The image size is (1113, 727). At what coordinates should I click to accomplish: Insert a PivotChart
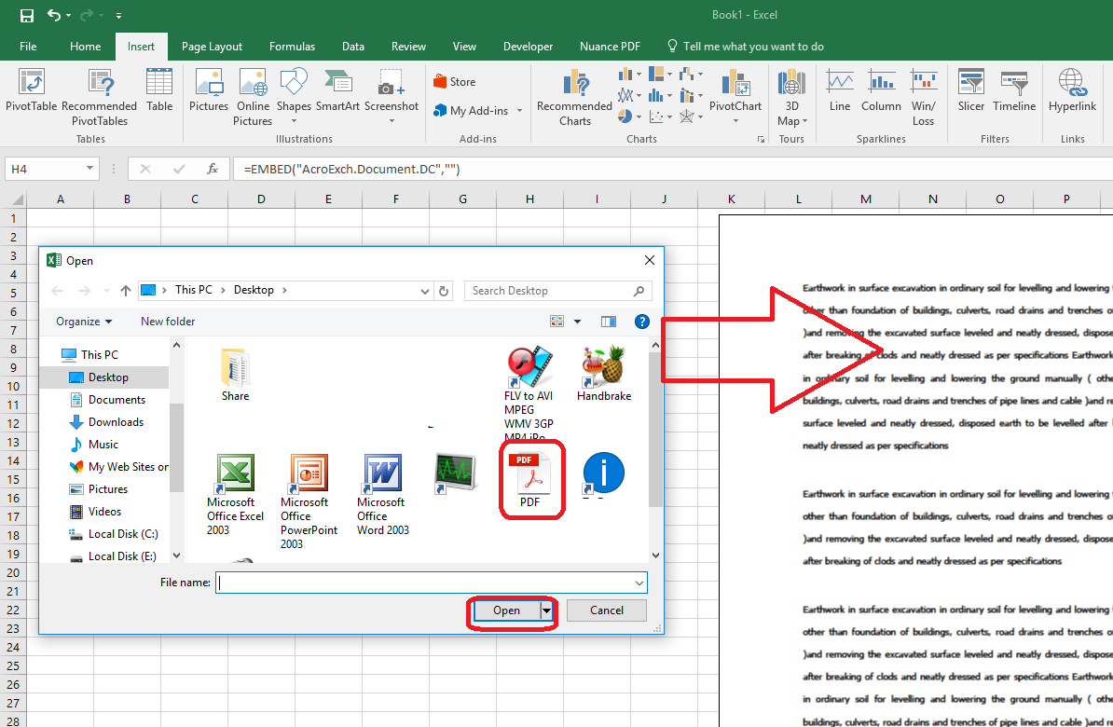tap(735, 95)
